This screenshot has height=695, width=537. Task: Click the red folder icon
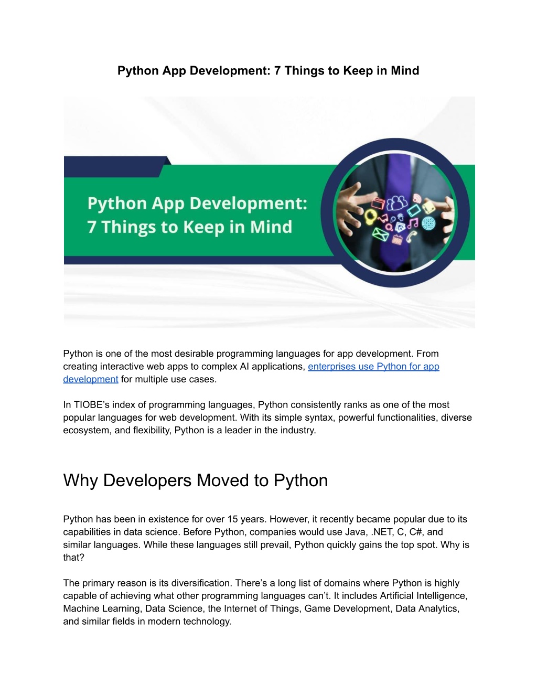click(x=378, y=204)
